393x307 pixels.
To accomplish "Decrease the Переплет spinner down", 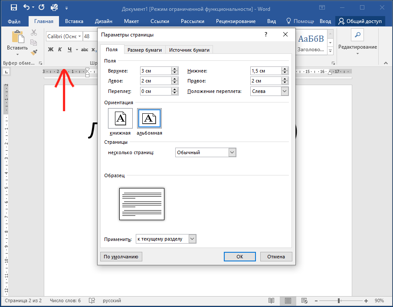I will click(175, 93).
